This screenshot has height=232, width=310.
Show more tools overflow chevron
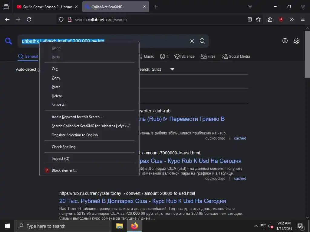(292, 19)
